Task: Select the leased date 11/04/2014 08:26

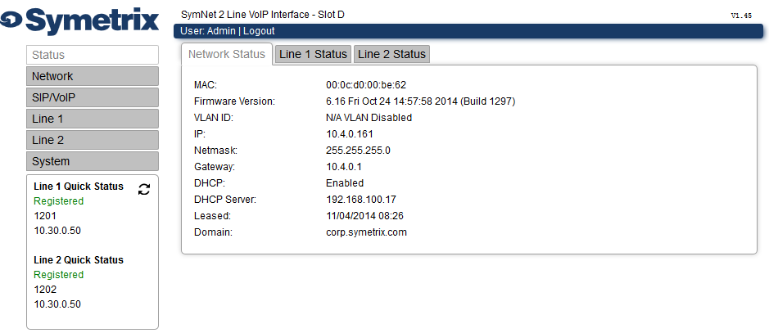Action: [x=364, y=215]
